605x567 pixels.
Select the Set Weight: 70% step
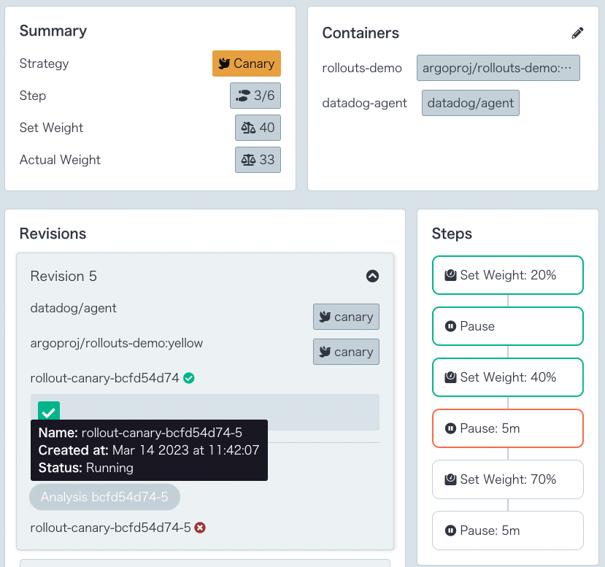point(508,479)
